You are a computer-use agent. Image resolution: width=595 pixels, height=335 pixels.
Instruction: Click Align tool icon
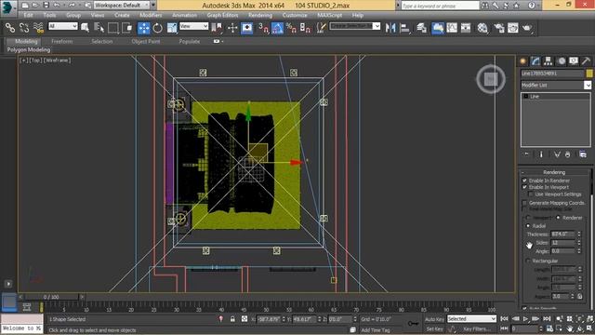point(405,28)
